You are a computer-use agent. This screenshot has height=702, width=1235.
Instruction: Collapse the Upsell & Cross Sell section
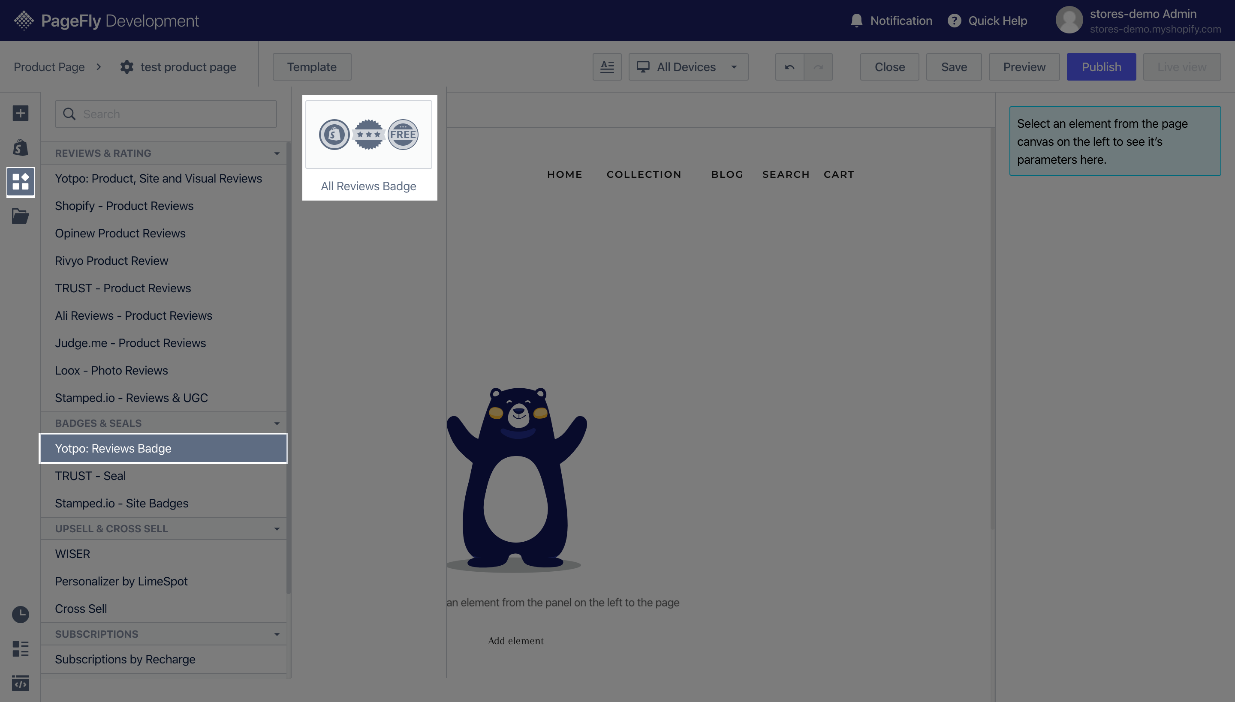click(277, 529)
